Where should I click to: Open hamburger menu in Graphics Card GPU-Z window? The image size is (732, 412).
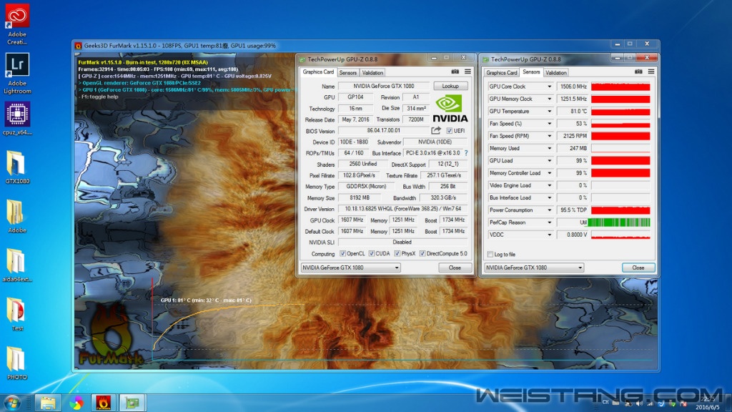coord(468,72)
